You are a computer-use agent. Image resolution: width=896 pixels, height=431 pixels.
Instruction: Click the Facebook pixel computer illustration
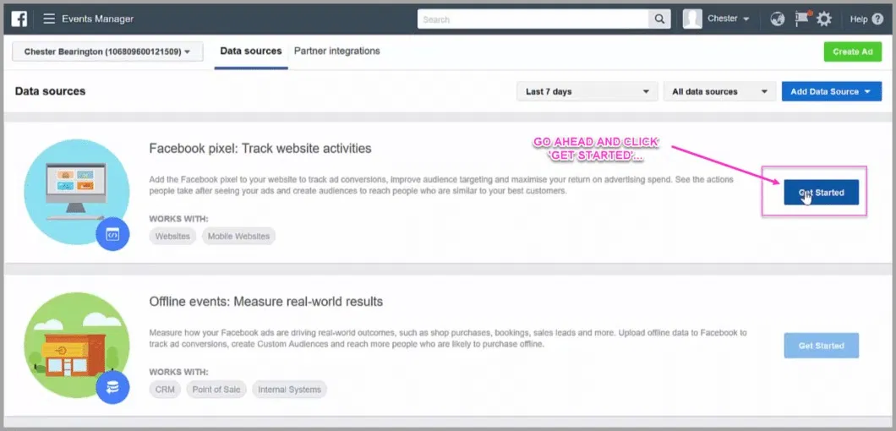[76, 192]
